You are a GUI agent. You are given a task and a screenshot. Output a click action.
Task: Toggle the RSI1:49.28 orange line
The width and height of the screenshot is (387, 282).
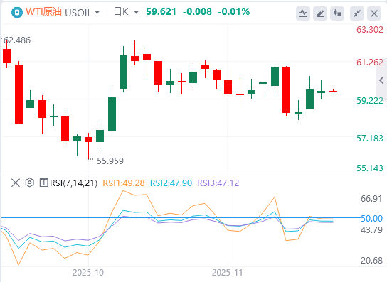coord(123,183)
